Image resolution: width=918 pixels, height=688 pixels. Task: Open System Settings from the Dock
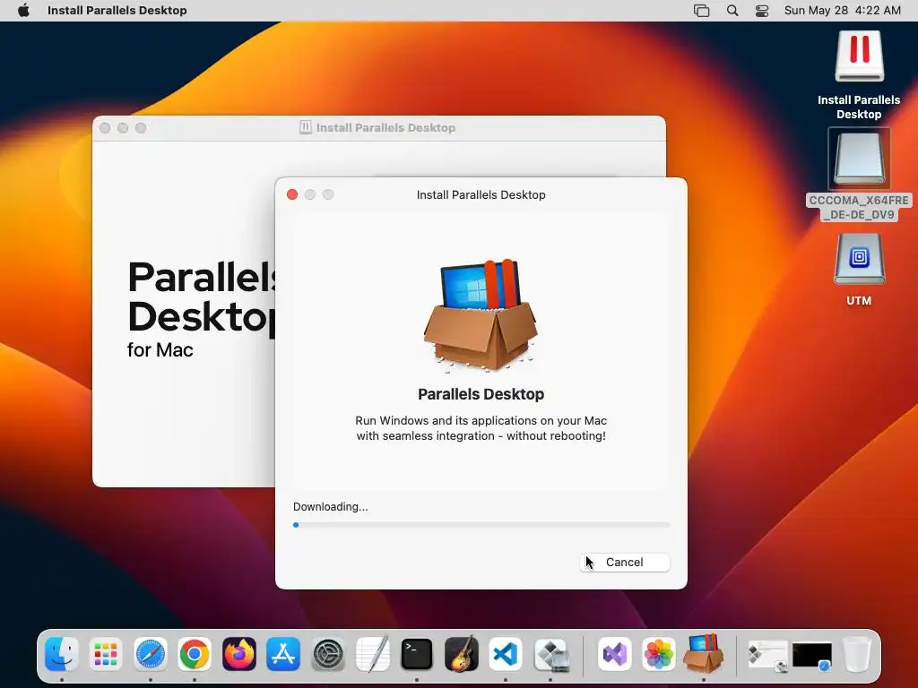point(328,653)
